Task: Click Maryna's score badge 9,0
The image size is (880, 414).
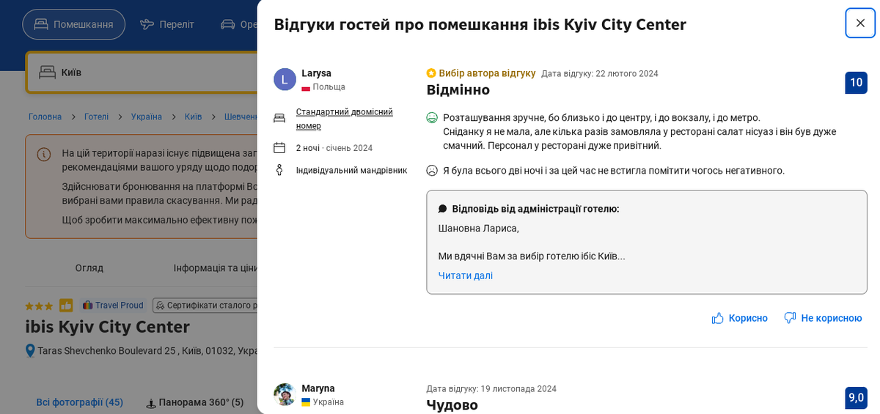Action: [x=856, y=398]
